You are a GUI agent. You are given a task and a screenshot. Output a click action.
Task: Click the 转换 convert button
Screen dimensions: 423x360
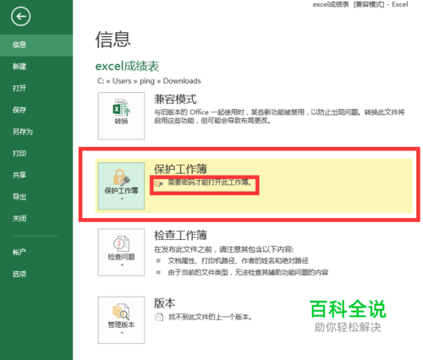click(x=121, y=116)
